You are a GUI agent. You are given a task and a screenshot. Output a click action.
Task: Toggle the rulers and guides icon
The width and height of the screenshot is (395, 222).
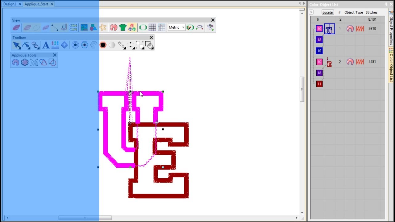[x=161, y=28]
